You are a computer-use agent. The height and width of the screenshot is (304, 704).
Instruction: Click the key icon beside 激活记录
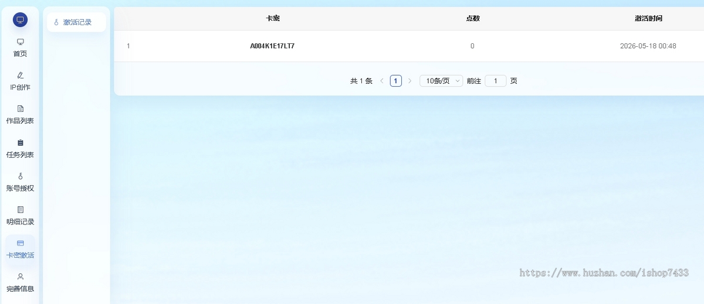tap(56, 22)
